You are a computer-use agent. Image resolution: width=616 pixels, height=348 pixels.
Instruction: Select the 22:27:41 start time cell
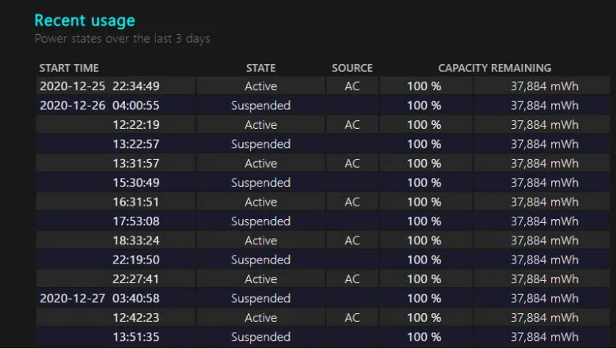(x=136, y=279)
